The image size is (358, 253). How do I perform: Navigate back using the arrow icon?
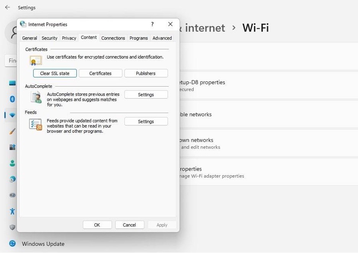(7, 7)
